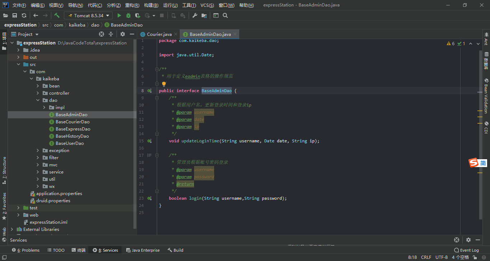This screenshot has width=490, height=261.
Task: Open Project panel settings gear
Action: tap(123, 34)
